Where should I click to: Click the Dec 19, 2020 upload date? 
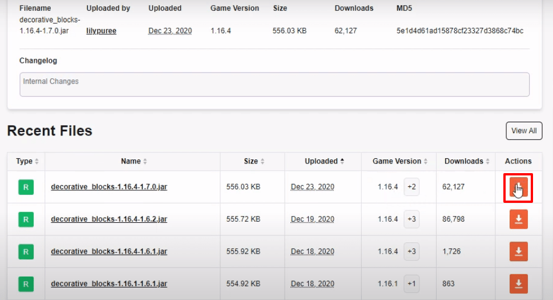pyautogui.click(x=313, y=219)
